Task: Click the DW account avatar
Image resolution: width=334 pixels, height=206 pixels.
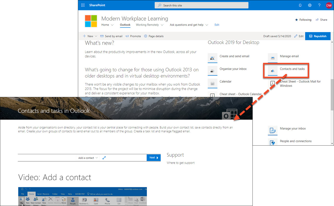Action: point(329,5)
